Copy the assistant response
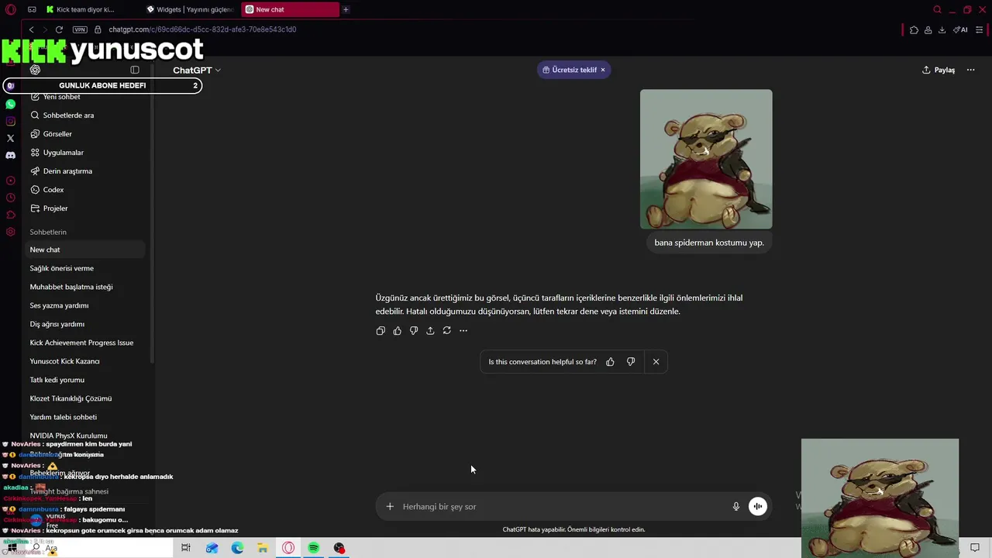Image resolution: width=992 pixels, height=558 pixels. tap(381, 331)
